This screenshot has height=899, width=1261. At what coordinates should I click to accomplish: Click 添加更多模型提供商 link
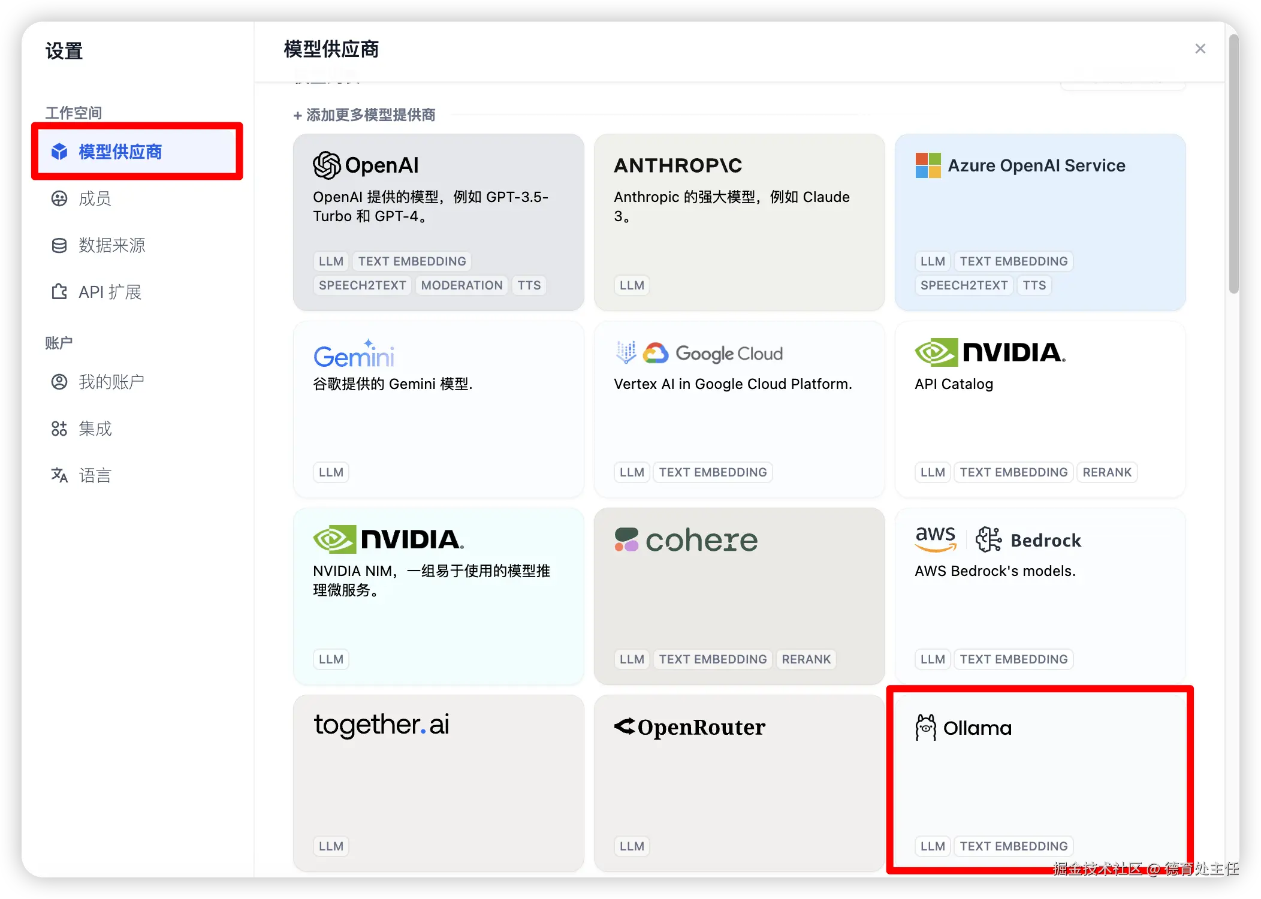click(x=366, y=114)
